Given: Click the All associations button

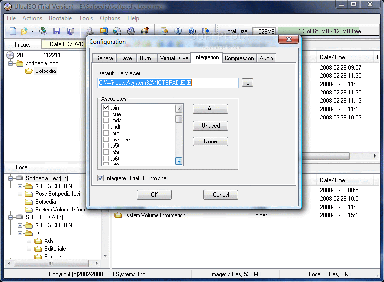Looking at the screenshot, I should [210, 109].
